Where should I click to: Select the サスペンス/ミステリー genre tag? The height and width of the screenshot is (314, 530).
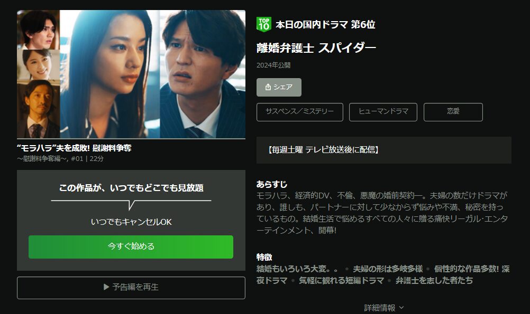pyautogui.click(x=300, y=112)
